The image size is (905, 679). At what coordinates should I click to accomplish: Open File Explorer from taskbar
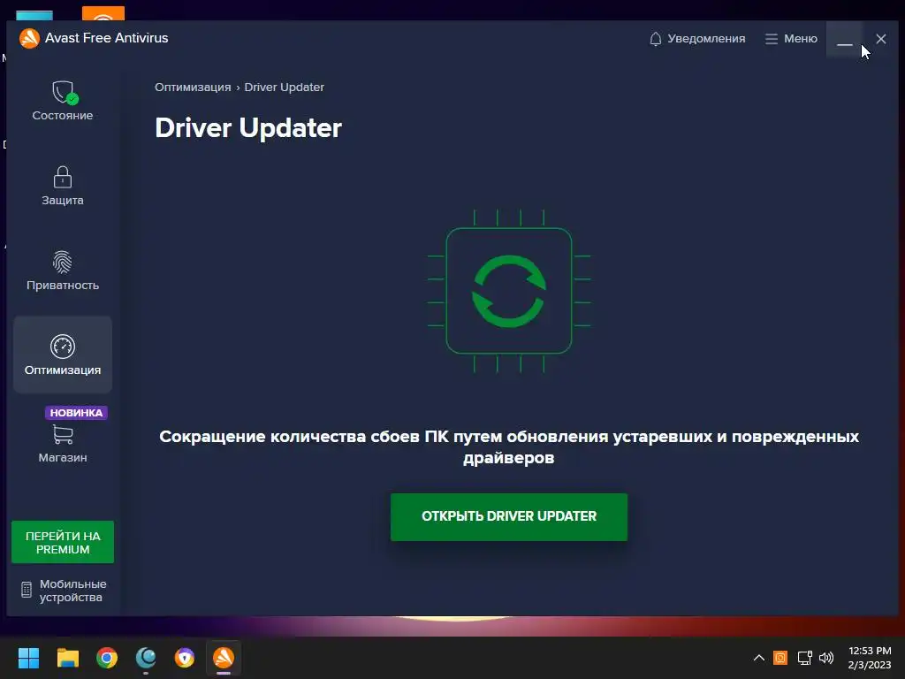[67, 658]
